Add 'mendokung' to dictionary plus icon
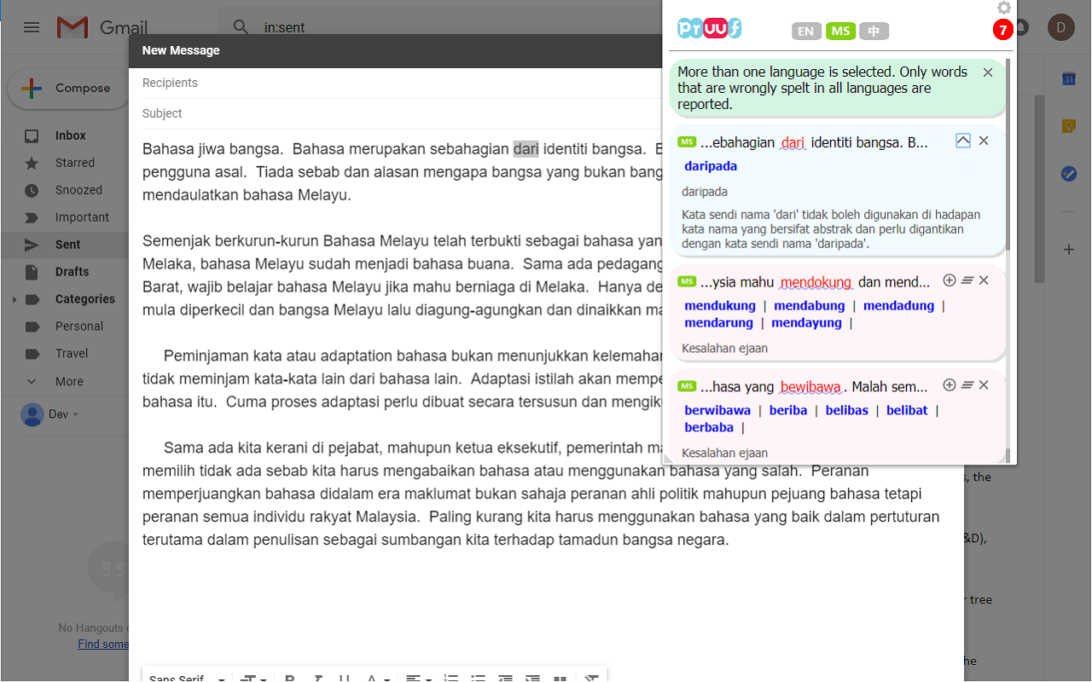The height and width of the screenshot is (682, 1092). pos(950,280)
